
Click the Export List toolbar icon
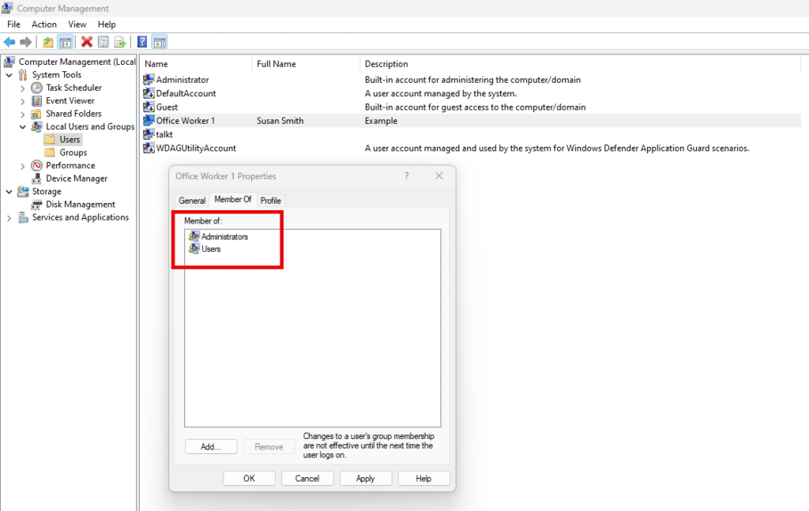click(120, 43)
